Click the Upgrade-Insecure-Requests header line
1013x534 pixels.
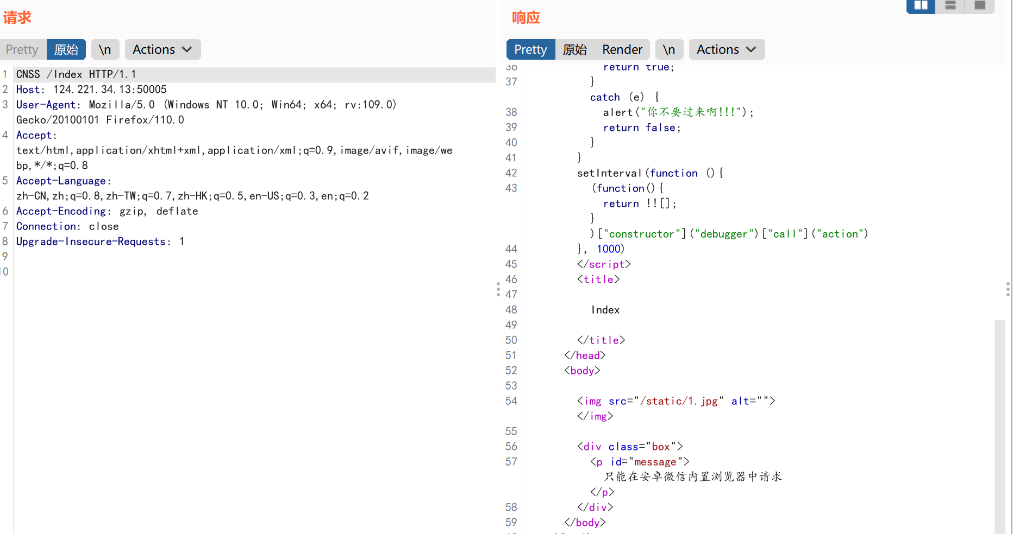point(101,241)
